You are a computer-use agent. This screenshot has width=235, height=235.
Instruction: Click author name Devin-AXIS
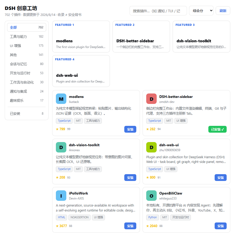coord(76,198)
